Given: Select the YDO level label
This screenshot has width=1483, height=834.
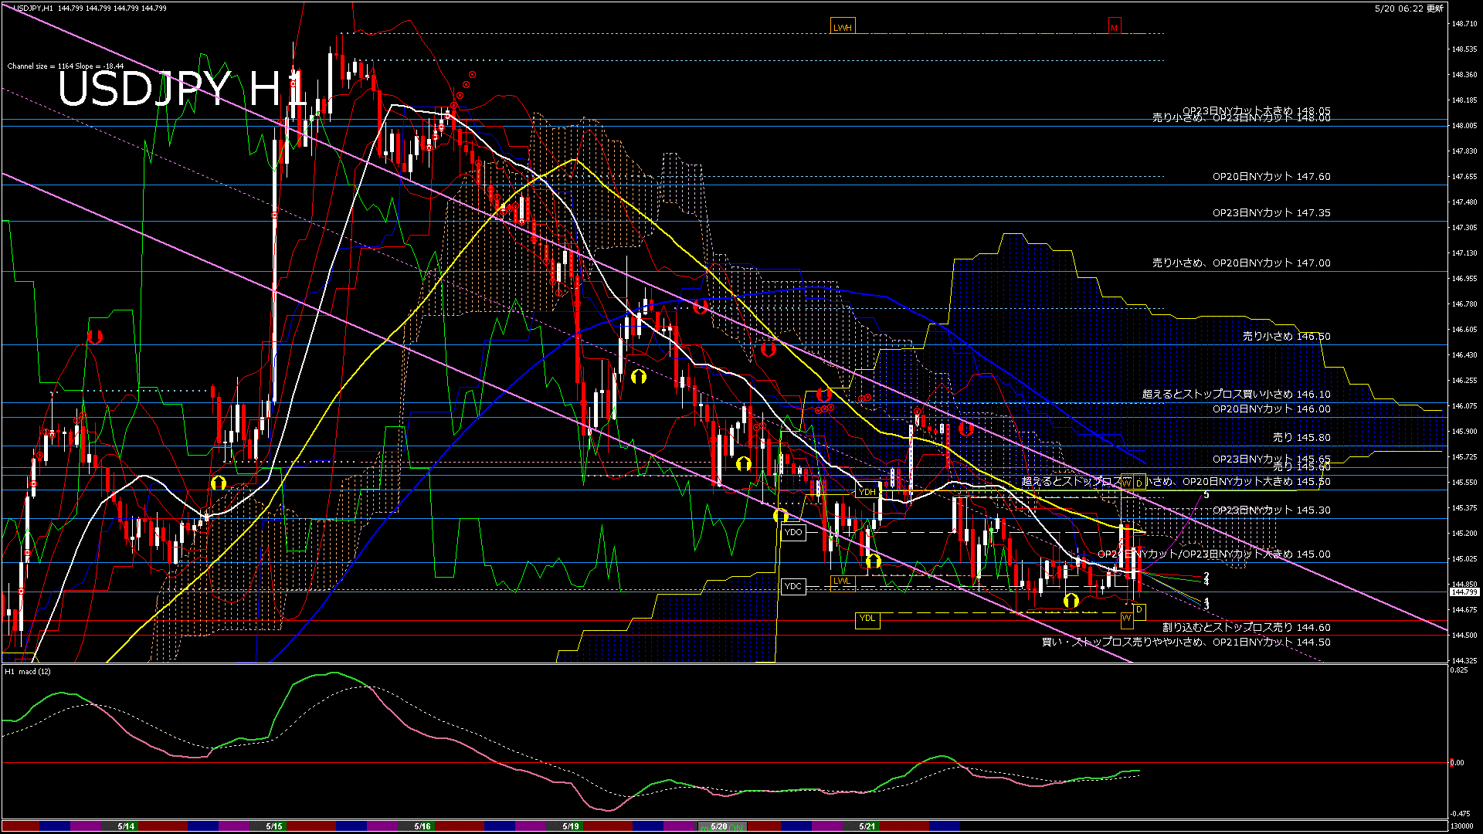Looking at the screenshot, I should pyautogui.click(x=793, y=532).
